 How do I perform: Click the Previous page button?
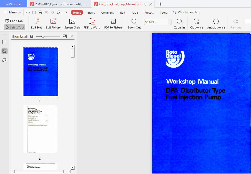236,23
